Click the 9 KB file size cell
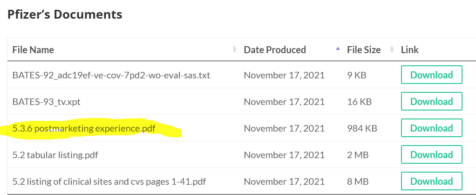 356,75
